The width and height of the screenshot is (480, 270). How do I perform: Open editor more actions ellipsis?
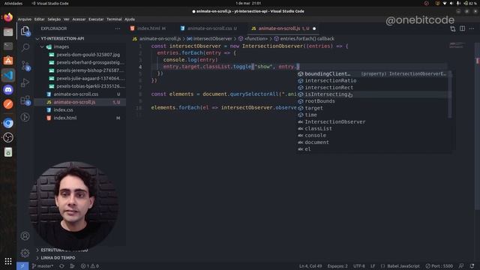point(472,28)
